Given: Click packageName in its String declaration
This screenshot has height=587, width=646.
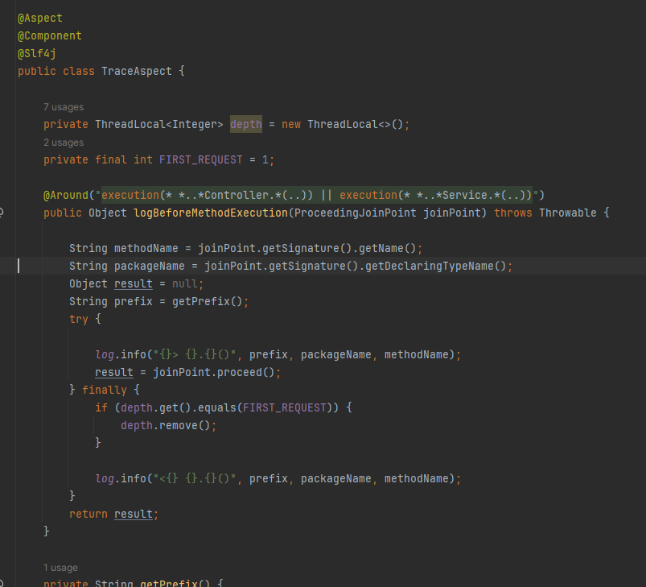Looking at the screenshot, I should pyautogui.click(x=149, y=267).
